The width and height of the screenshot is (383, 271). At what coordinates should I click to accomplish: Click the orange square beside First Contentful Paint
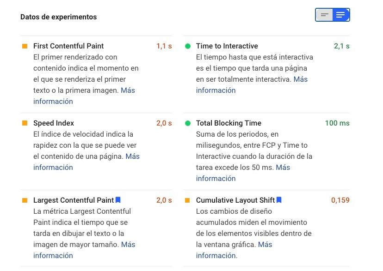25,46
